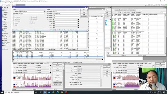
Task: Click Stop in the Torch window
Action: pyautogui.click(x=84, y=12)
